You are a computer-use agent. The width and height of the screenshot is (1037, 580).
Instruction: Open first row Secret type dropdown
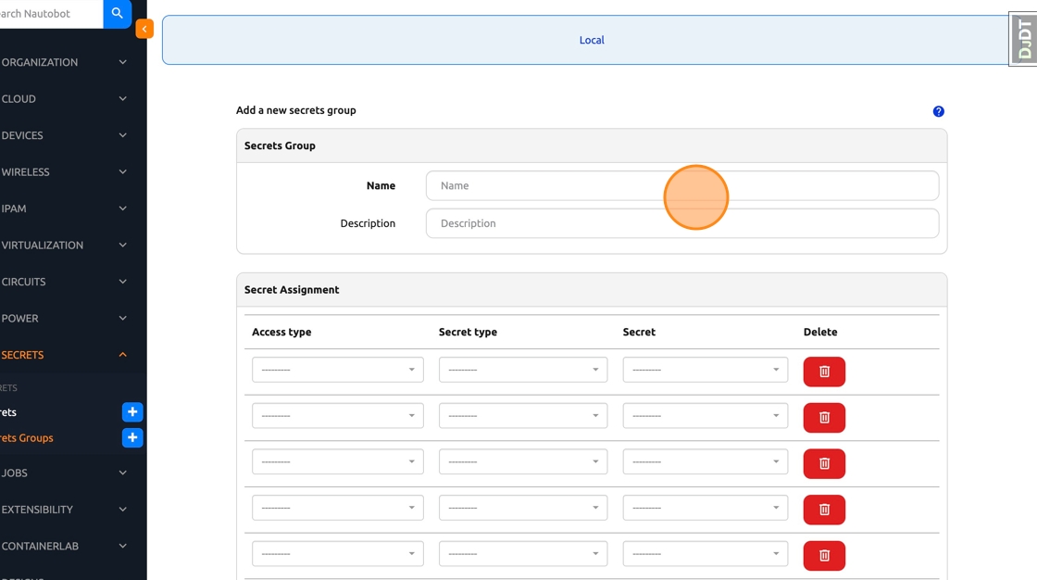(522, 370)
